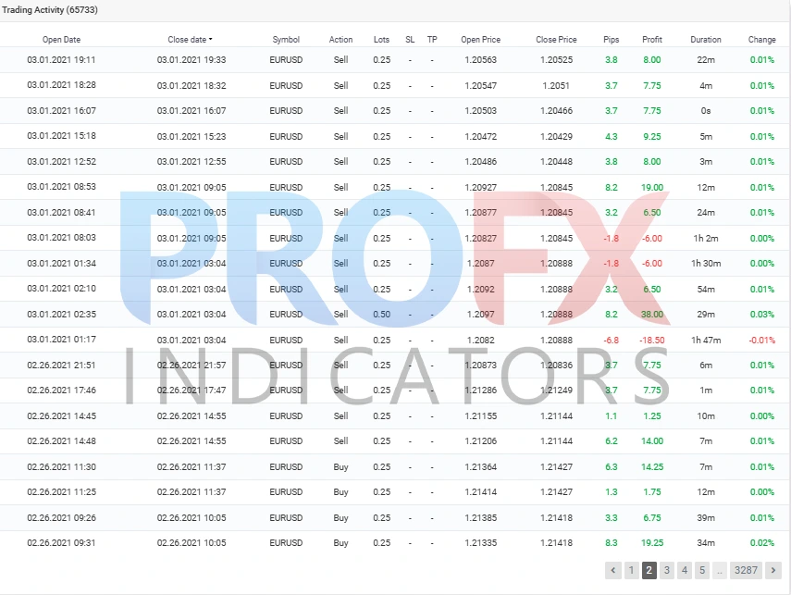
Task: Click open price 1.20503
Action: click(x=481, y=110)
